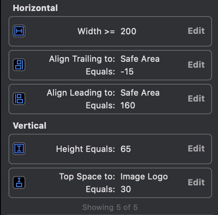Click the Image Logo reference text

[144, 176]
